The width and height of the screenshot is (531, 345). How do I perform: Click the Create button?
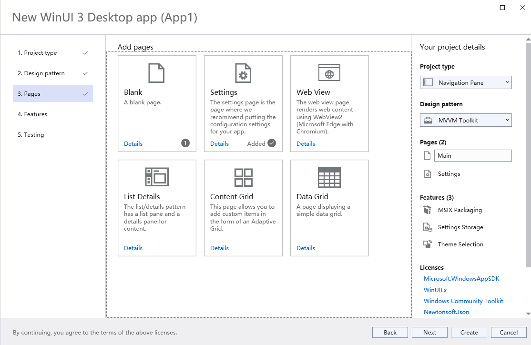click(x=469, y=333)
